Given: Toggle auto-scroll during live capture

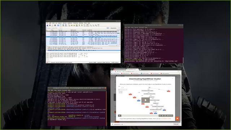Looking at the screenshot, I should (85, 25).
